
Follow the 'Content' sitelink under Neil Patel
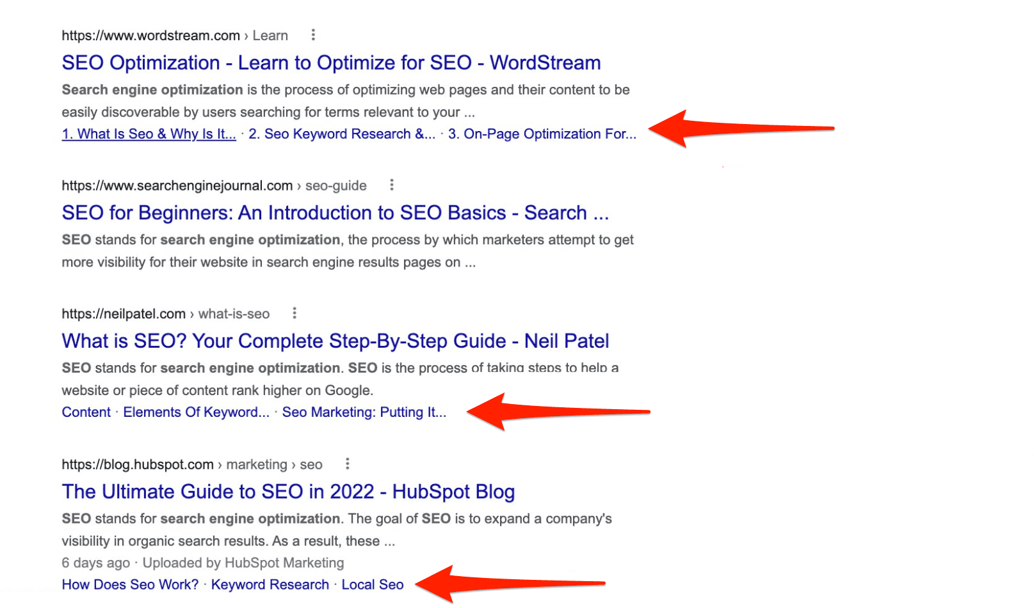click(x=86, y=412)
